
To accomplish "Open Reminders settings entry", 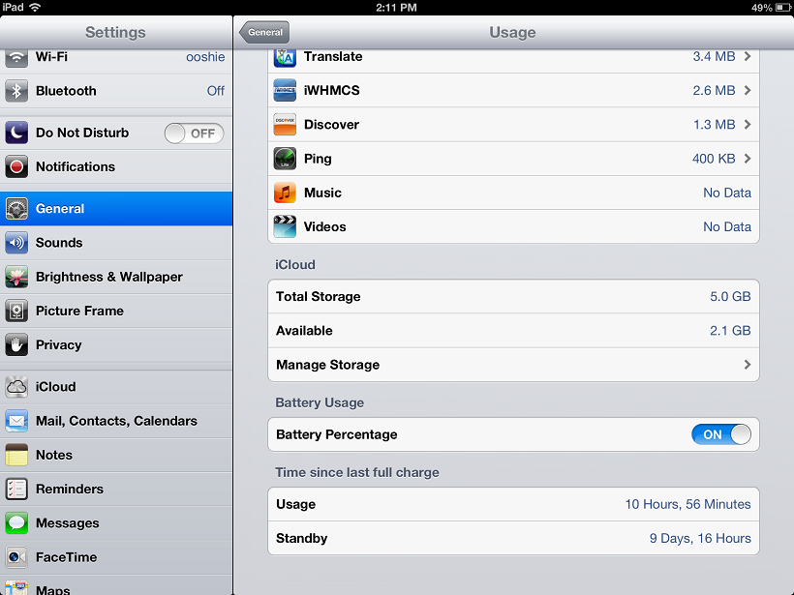I will (x=116, y=490).
